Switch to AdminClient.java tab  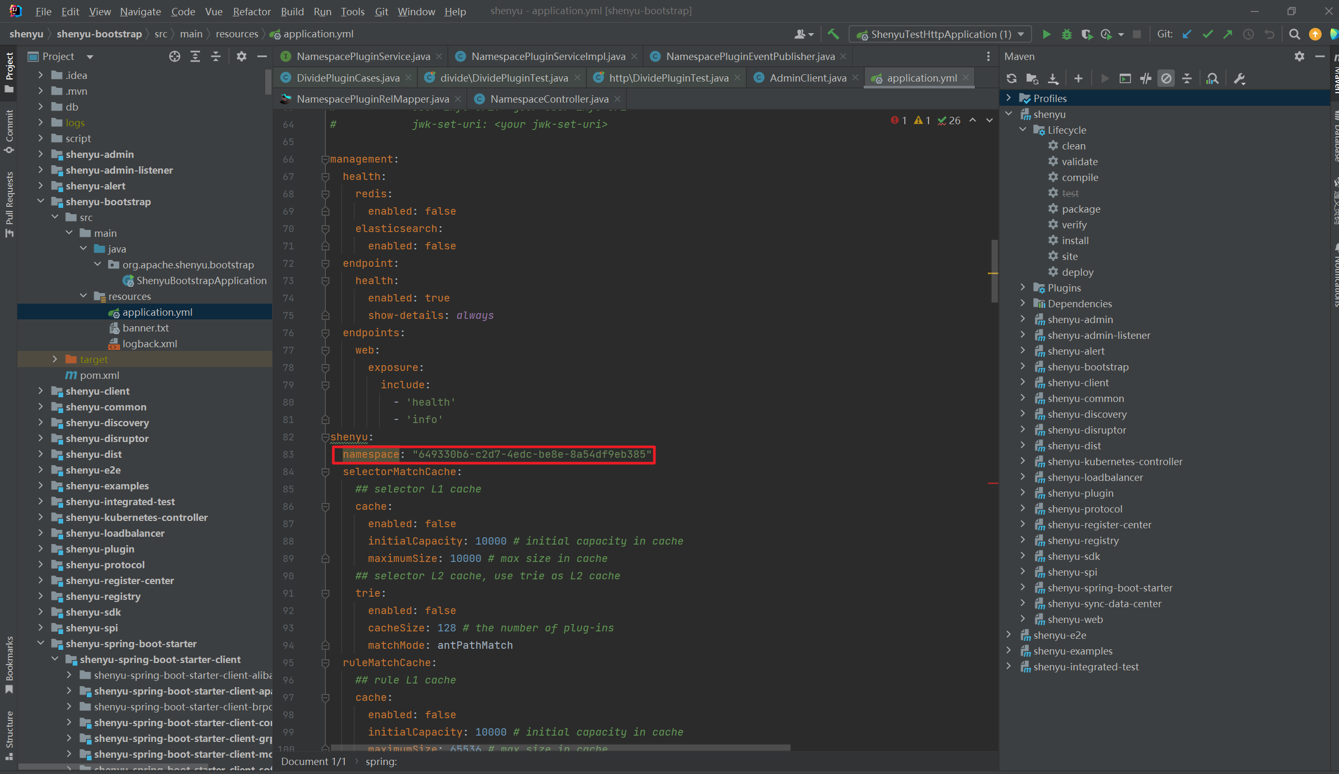[x=807, y=78]
